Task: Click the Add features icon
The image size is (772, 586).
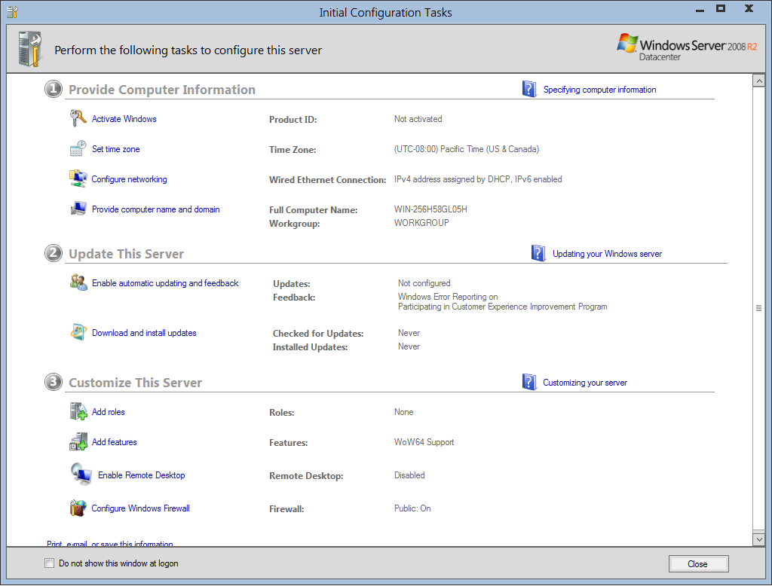Action: [x=78, y=442]
